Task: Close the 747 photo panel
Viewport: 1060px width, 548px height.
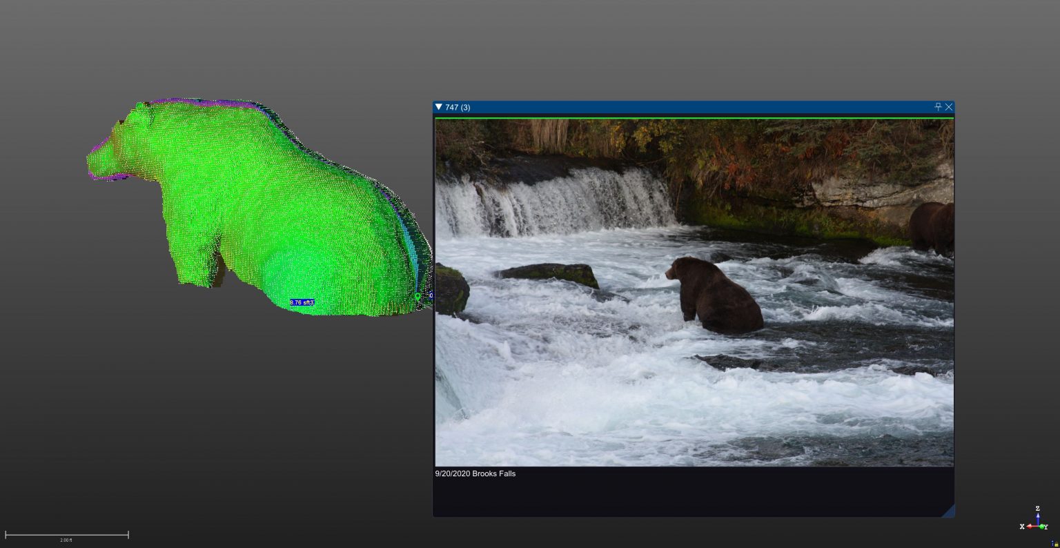Action: (949, 107)
